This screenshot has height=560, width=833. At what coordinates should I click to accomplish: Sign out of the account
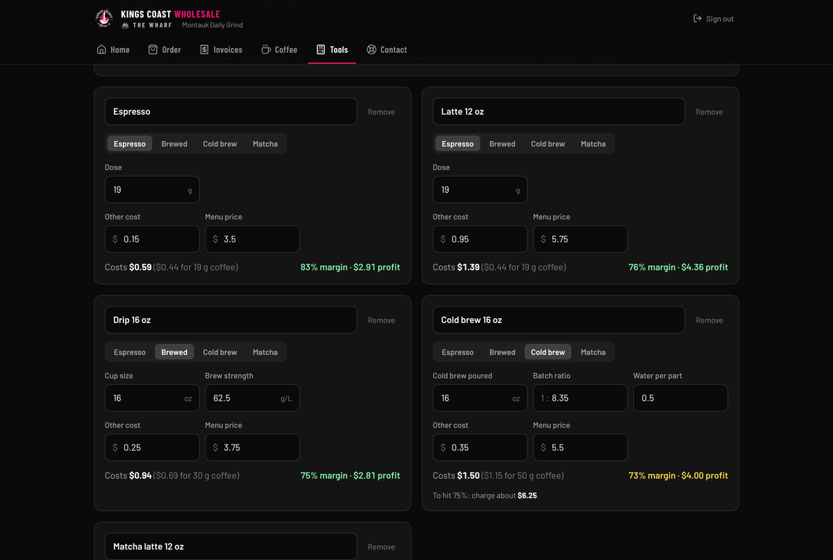[x=714, y=19]
